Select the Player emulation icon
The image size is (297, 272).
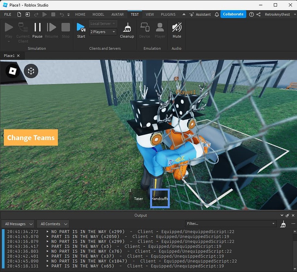point(160,29)
